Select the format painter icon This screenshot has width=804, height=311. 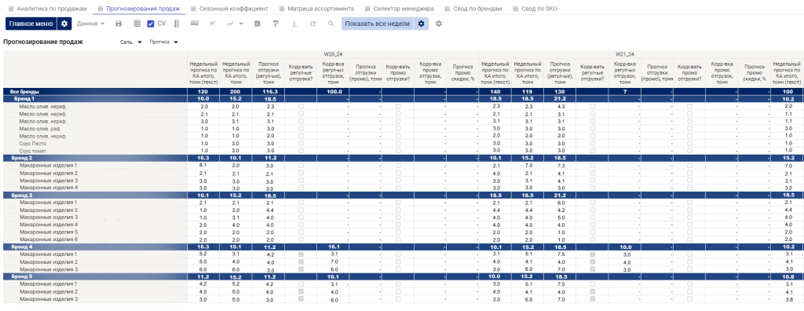(276, 24)
